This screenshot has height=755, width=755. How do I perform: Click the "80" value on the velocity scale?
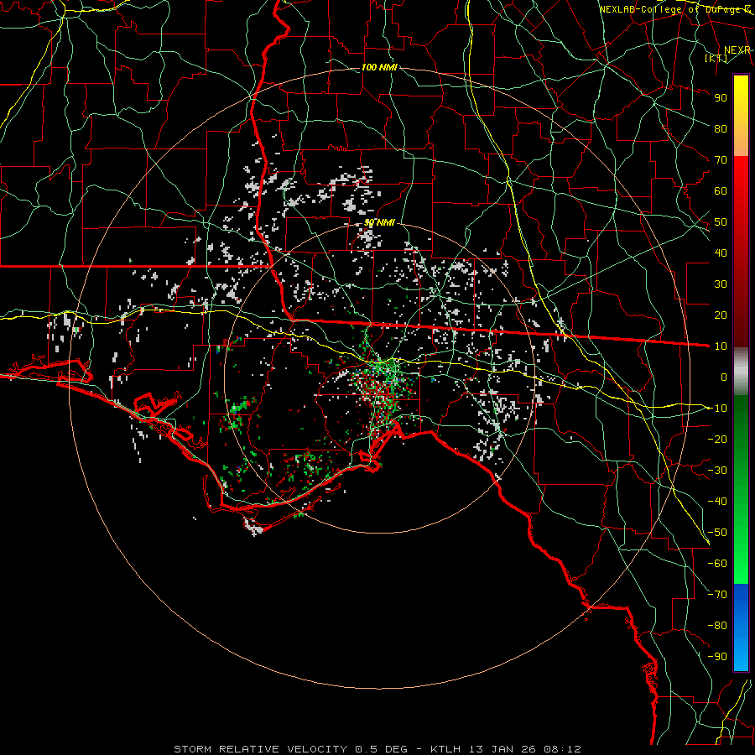pyautogui.click(x=721, y=128)
